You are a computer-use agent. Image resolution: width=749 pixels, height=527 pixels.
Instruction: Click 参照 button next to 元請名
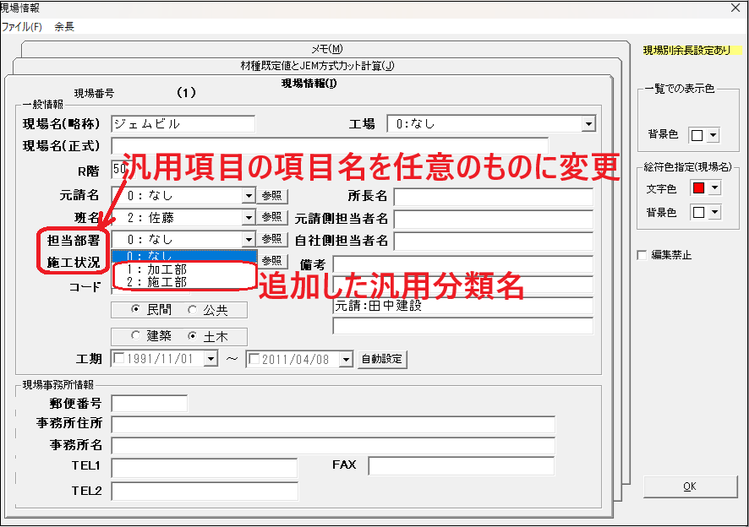click(273, 196)
